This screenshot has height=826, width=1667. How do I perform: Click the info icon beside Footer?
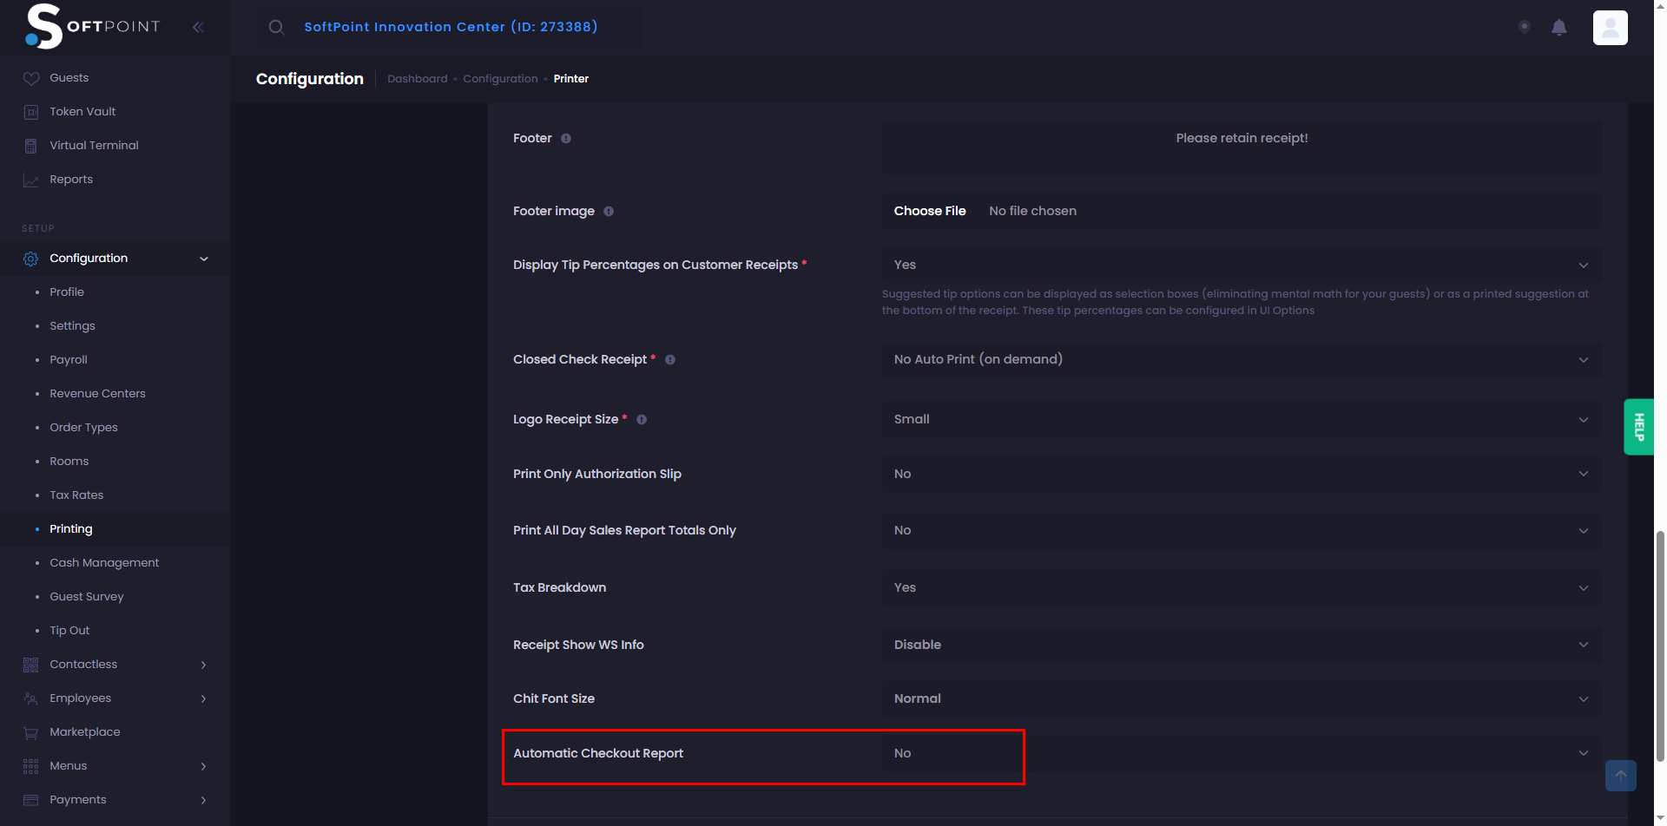(x=566, y=139)
